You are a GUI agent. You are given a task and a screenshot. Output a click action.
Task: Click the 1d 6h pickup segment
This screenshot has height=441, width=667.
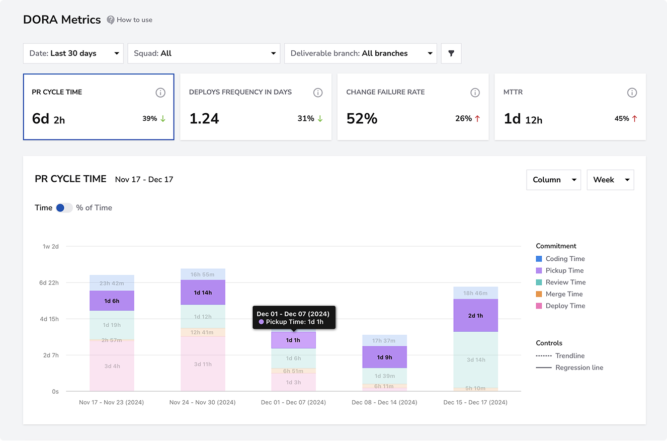point(112,301)
